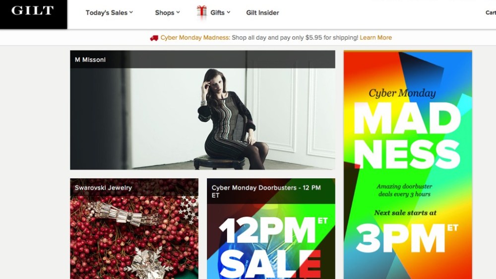Click the red gift box icon
Viewport: 496px width, 279px height.
pyautogui.click(x=201, y=11)
